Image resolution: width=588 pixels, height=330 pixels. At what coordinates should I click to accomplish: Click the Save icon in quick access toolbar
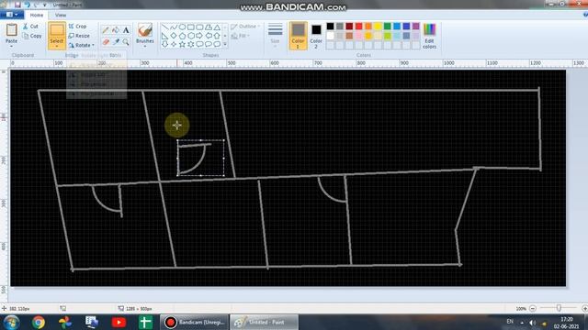point(17,5)
